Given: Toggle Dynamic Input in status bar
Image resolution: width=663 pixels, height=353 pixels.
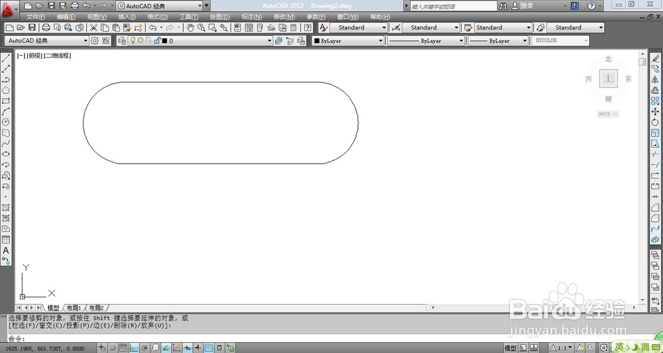Looking at the screenshot, I should click(x=188, y=348).
